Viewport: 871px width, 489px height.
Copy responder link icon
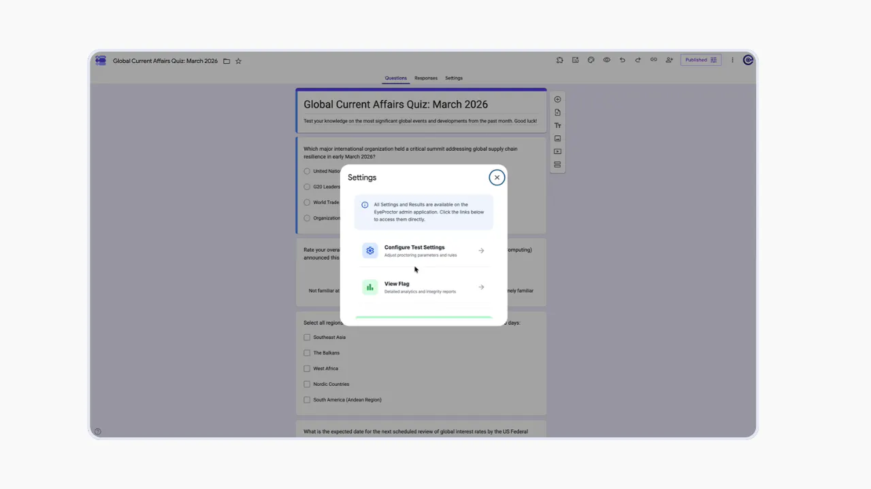pos(653,60)
